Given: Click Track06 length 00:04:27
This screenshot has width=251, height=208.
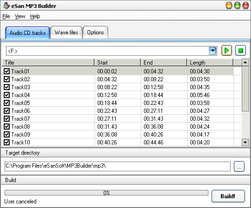Looking at the screenshot, I should (200, 111).
